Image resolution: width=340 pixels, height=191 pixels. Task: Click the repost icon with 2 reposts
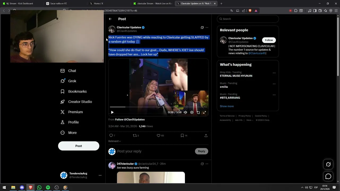coord(136,136)
